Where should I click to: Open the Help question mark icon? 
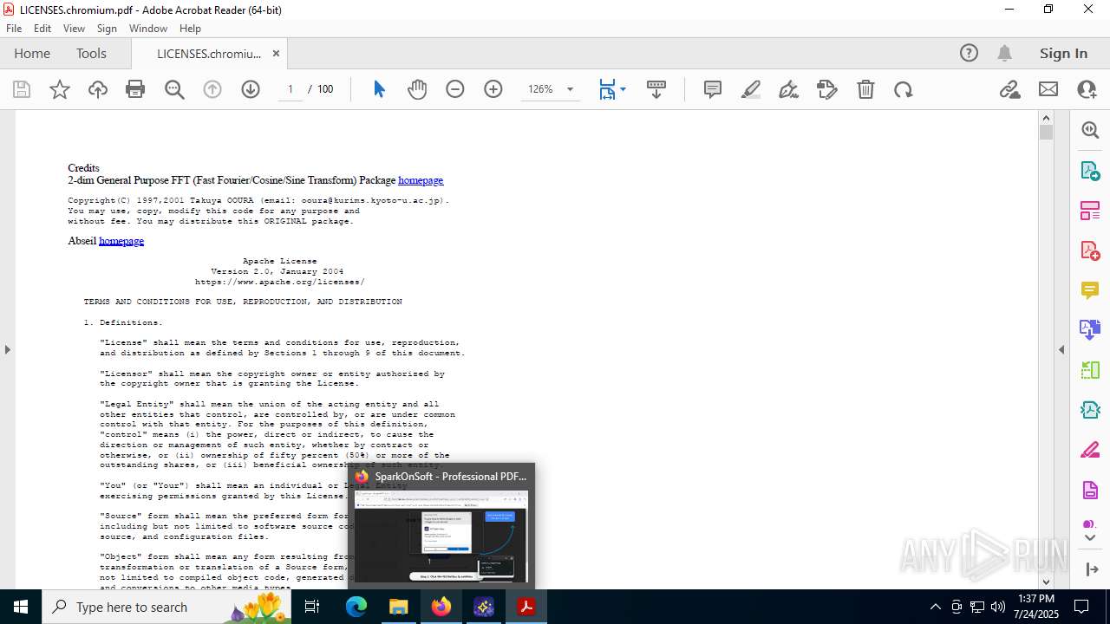tap(969, 53)
